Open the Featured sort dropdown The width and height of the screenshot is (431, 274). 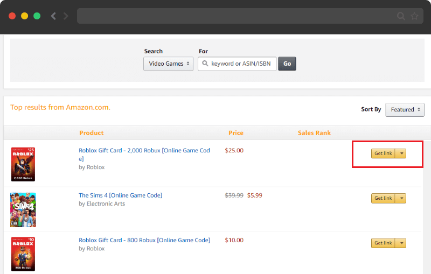tap(405, 109)
